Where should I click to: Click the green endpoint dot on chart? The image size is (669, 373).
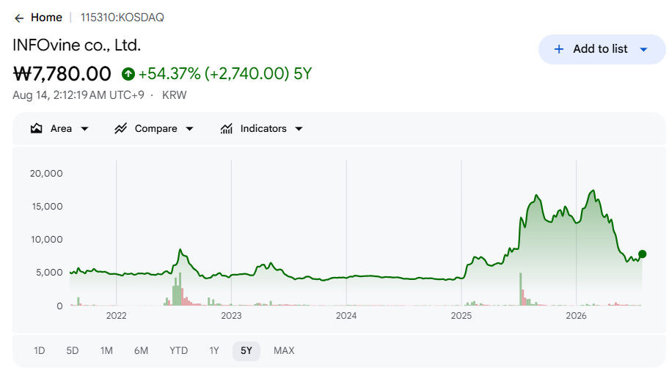point(642,254)
